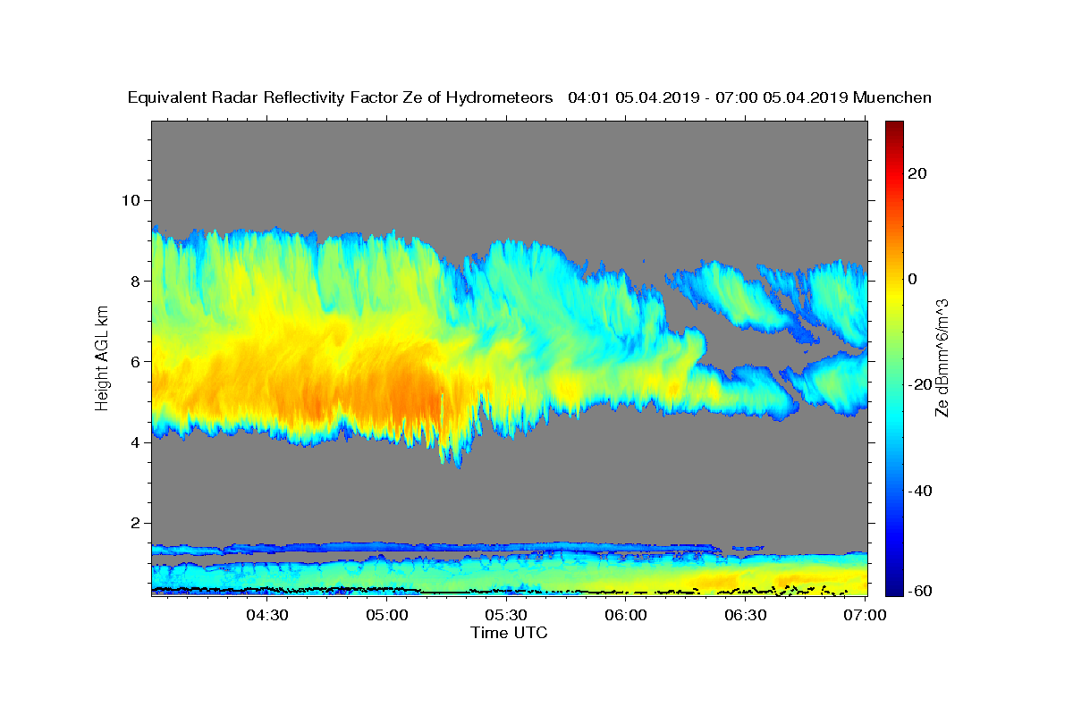This screenshot has width=1073, height=715.
Task: Click the colorbar tick label '20'
Action: pos(917,173)
